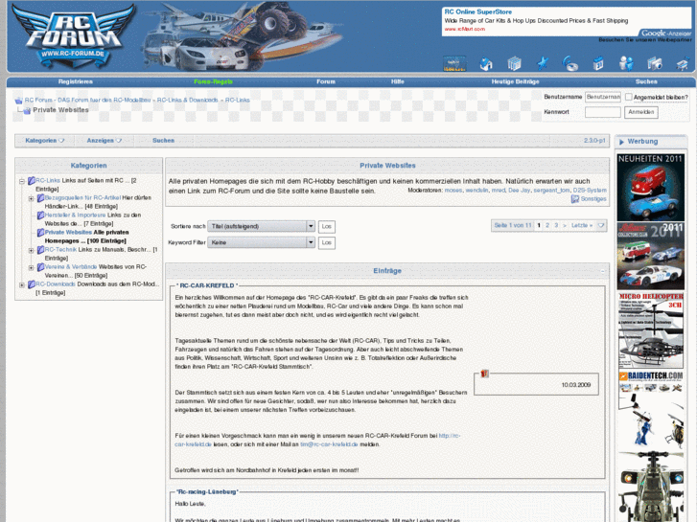This screenshot has width=697, height=522.
Task: Click the RC Online SuperStore ad link
Action: point(477,12)
